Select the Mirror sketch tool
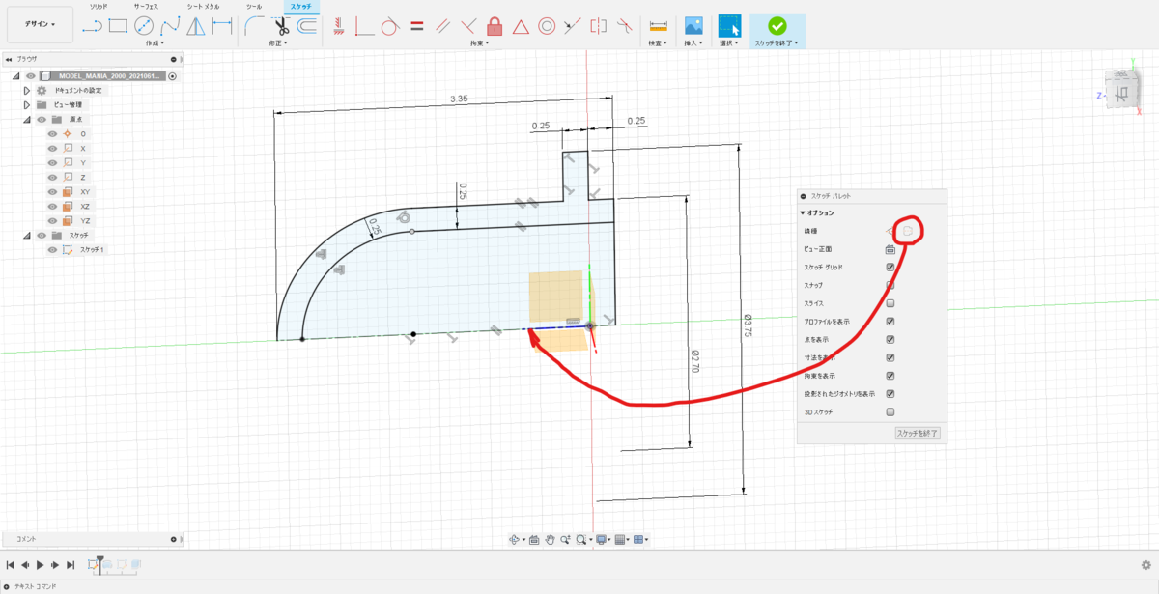The width and height of the screenshot is (1159, 594). tap(196, 26)
